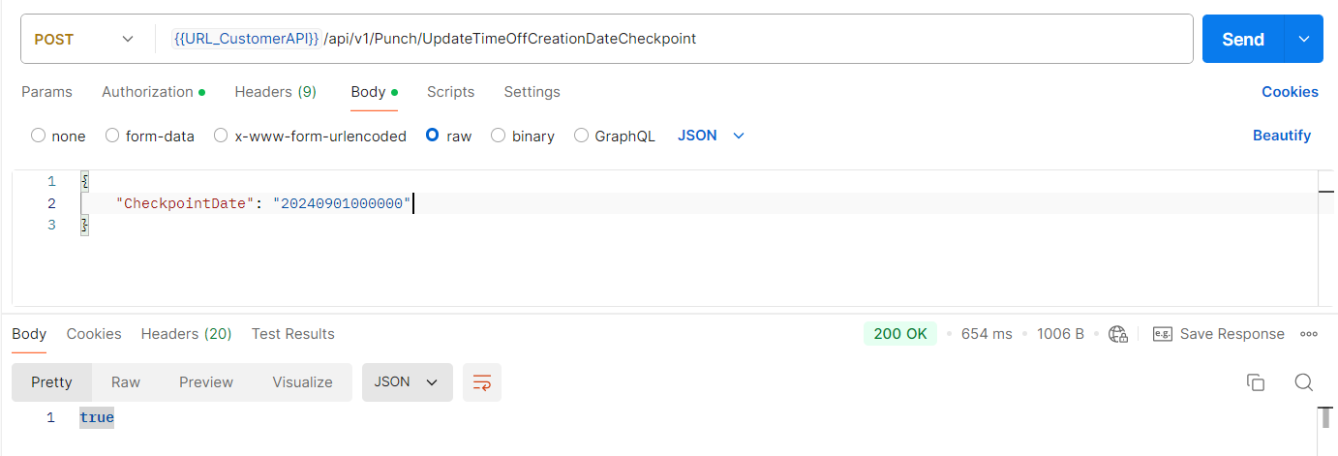
Task: Select the binary body radio button
Action: click(498, 136)
